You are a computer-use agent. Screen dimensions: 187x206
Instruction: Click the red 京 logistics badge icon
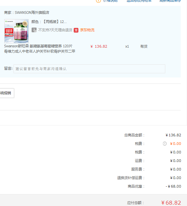(x=76, y=30)
